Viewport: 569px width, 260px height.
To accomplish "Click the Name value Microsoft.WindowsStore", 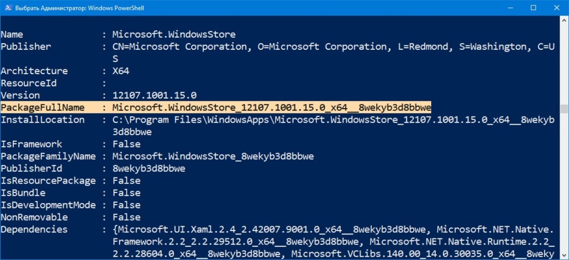I will pyautogui.click(x=173, y=34).
